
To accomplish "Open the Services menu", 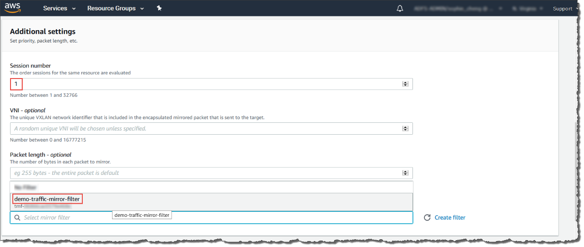I will [59, 8].
